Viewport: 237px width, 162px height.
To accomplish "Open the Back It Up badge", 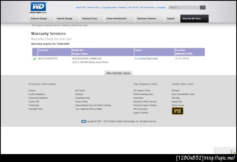I will tap(178, 111).
